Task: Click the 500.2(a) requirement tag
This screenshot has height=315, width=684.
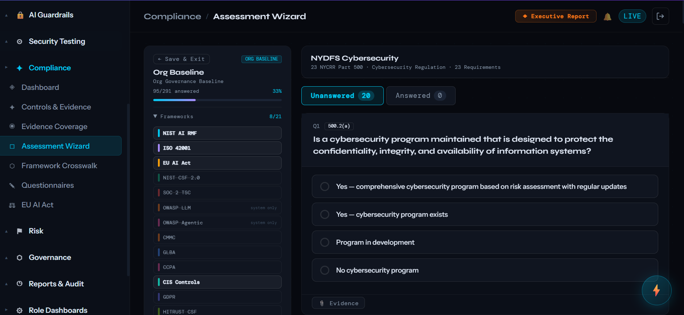Action: click(339, 126)
